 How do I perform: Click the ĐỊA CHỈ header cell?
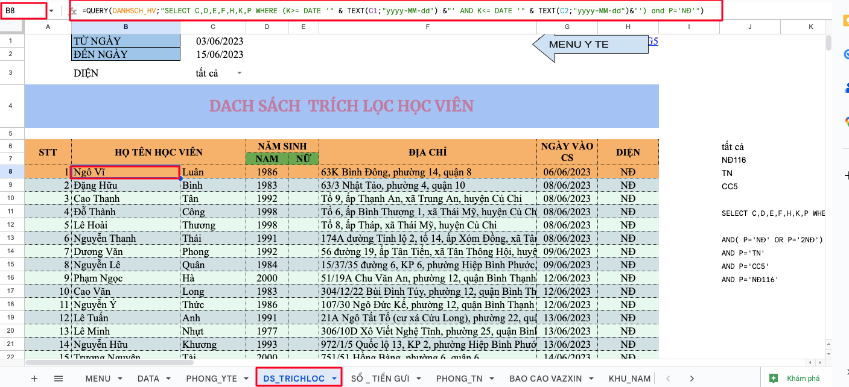pos(427,153)
